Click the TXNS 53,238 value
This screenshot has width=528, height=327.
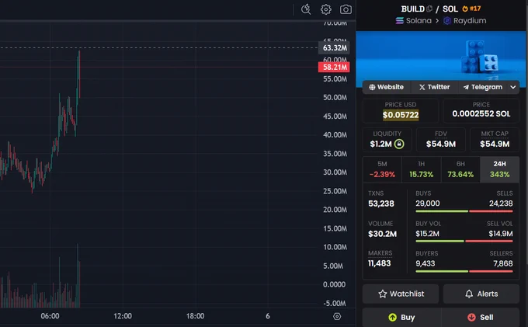[x=381, y=204]
